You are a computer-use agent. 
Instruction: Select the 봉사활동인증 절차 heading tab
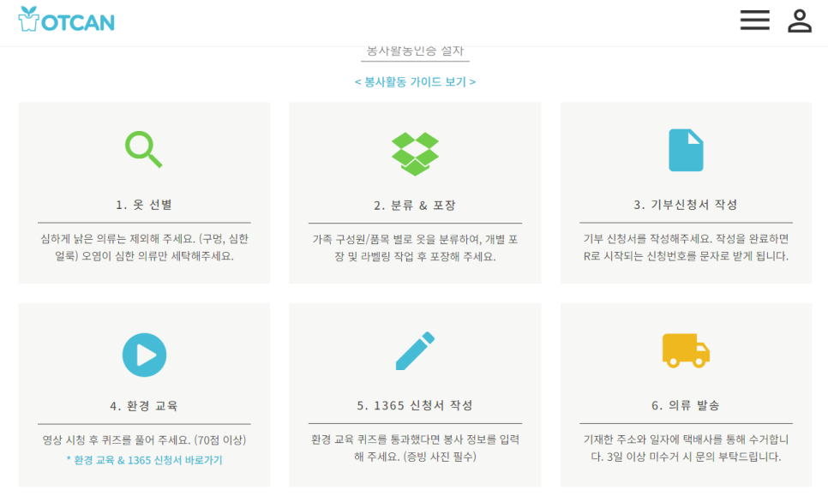click(x=415, y=51)
